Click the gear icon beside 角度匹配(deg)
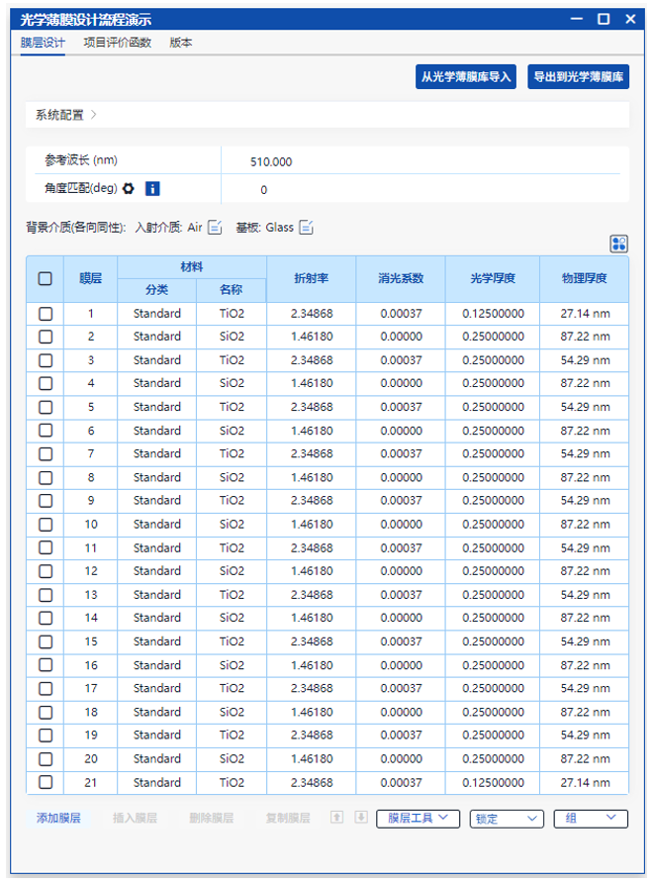This screenshot has width=653, height=884. coord(129,188)
